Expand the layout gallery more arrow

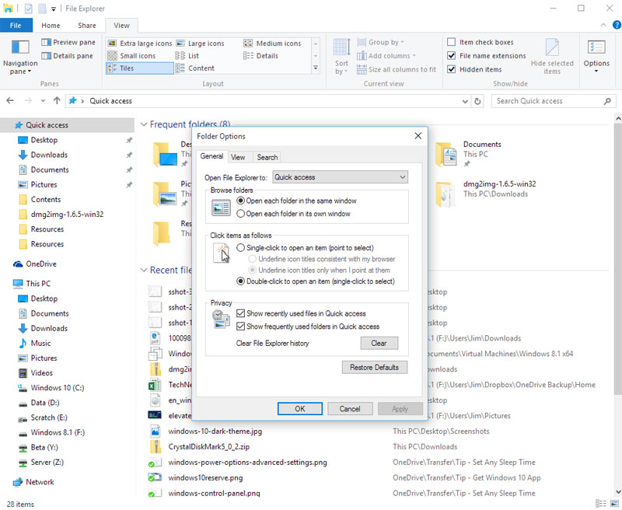pyautogui.click(x=316, y=68)
